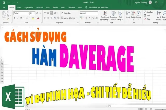This screenshot has height=110, width=166.
Task: Open the Formulas tab
Action: coord(40,7)
